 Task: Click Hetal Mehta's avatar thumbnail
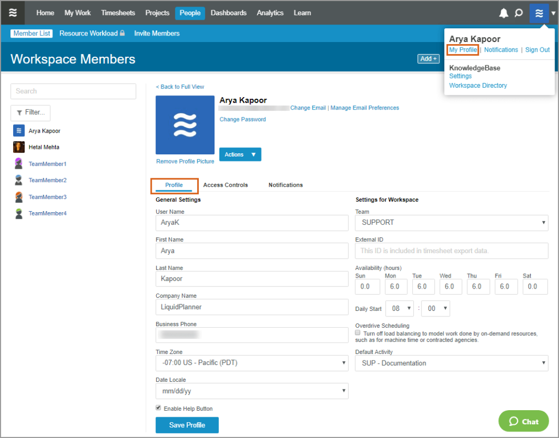(18, 147)
